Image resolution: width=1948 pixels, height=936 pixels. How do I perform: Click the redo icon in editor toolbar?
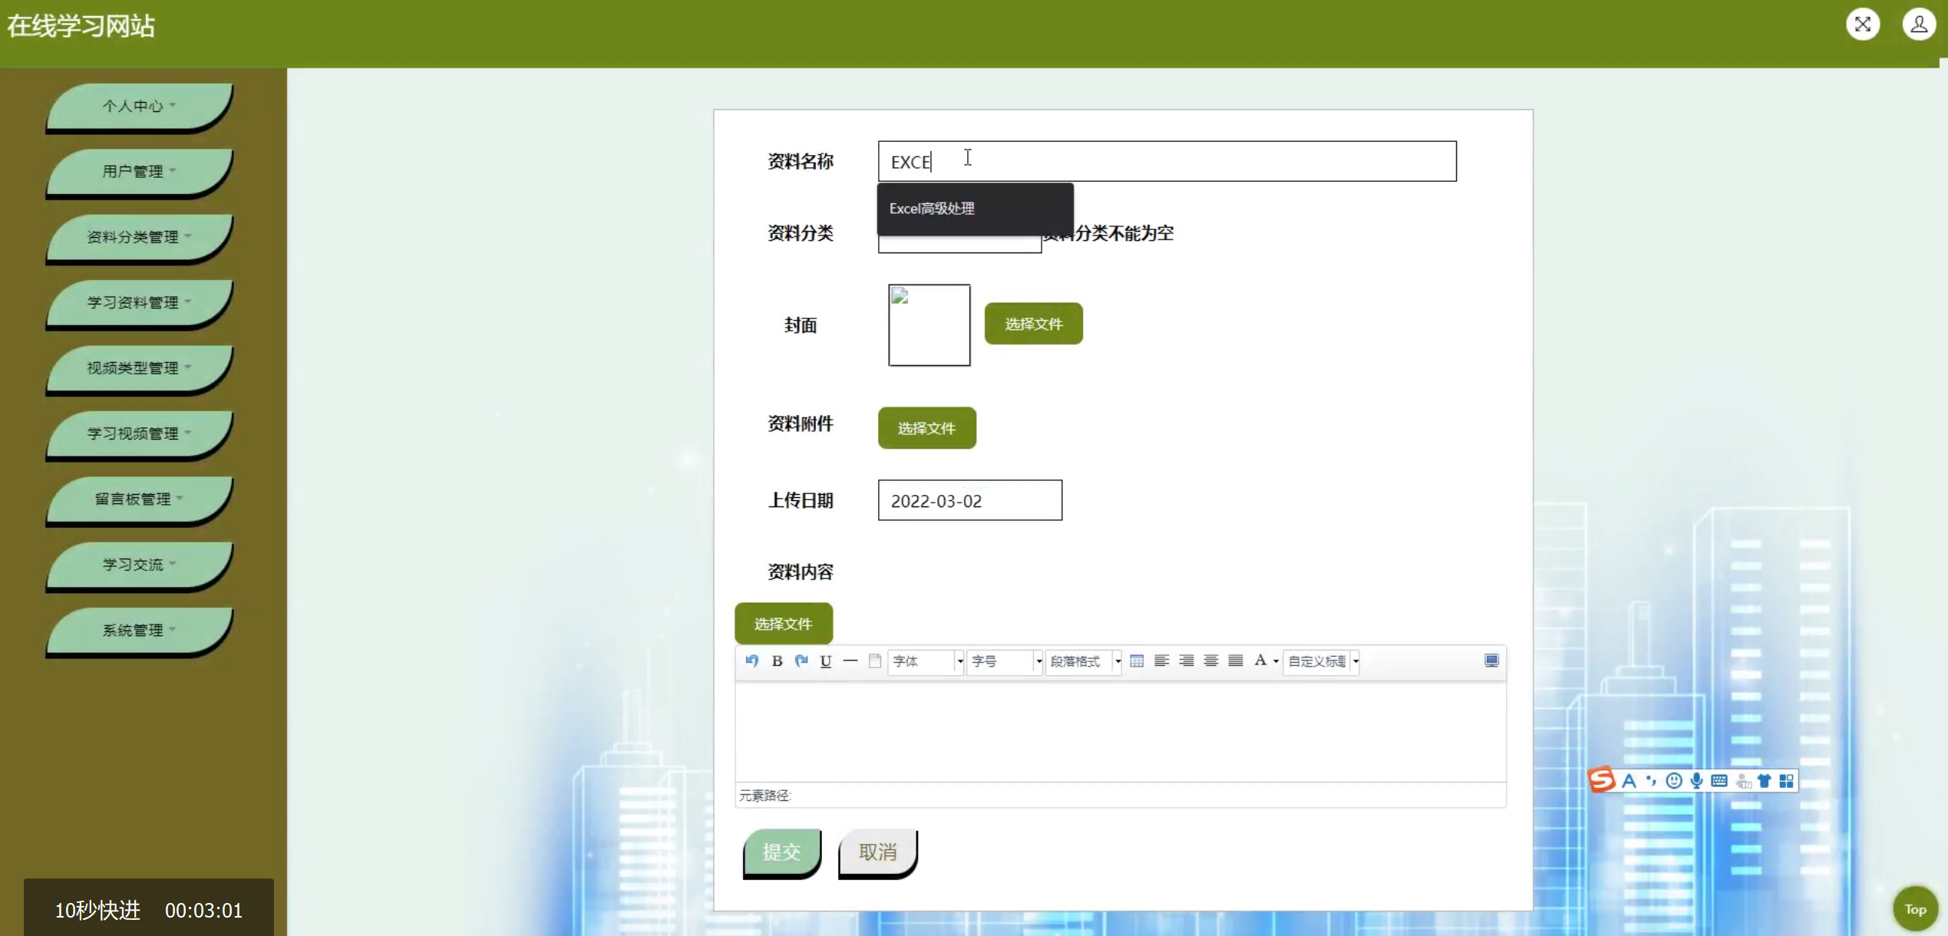pos(801,661)
